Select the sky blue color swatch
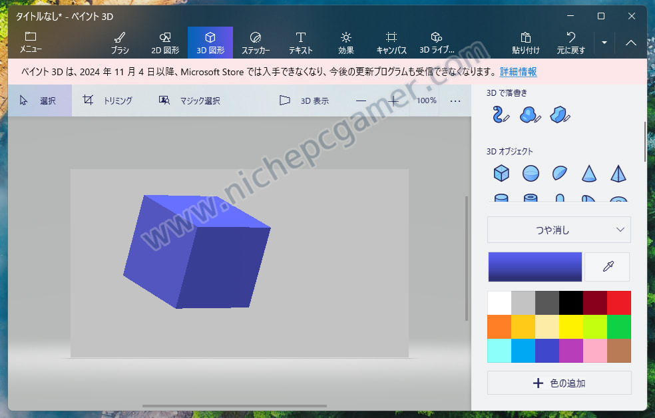This screenshot has width=655, height=418. coord(523,350)
